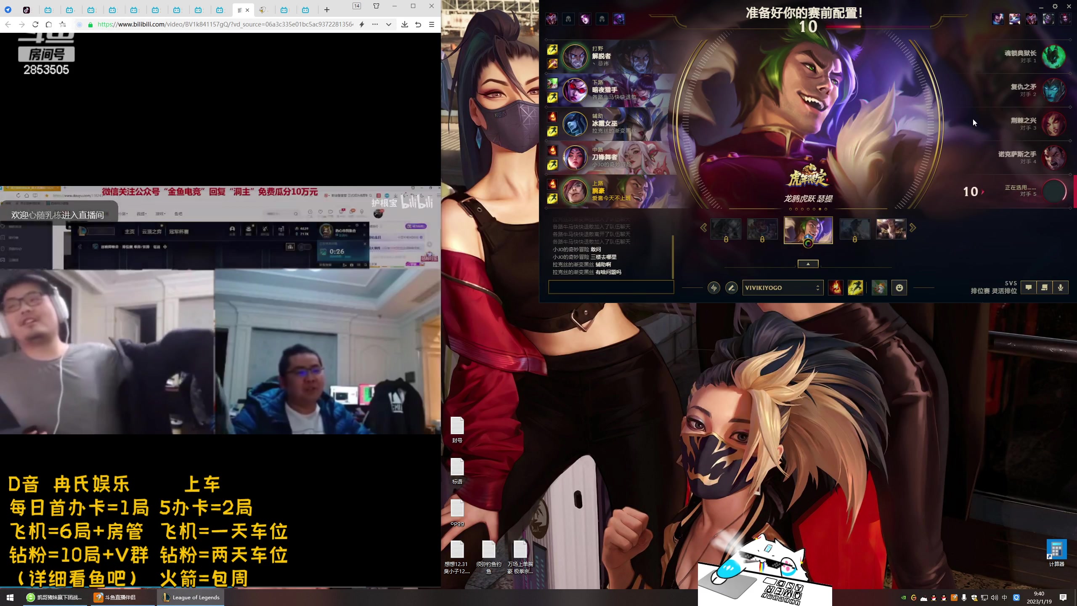
Task: Change the Flash summoner spell
Action: [855, 288]
